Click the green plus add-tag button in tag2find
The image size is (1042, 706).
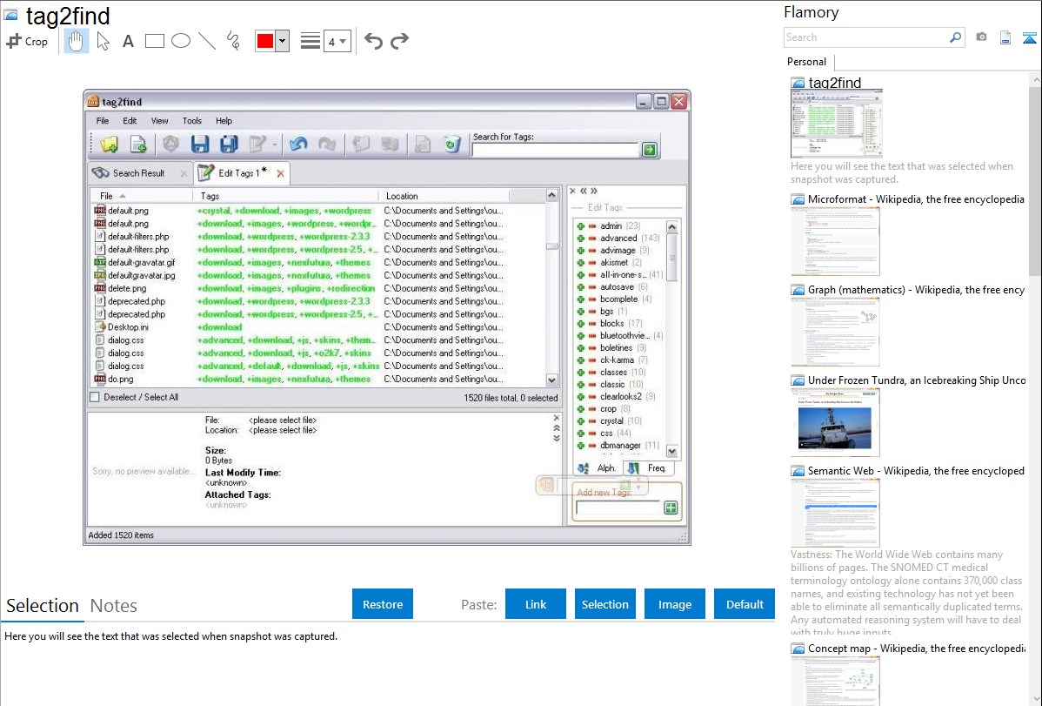click(x=671, y=508)
